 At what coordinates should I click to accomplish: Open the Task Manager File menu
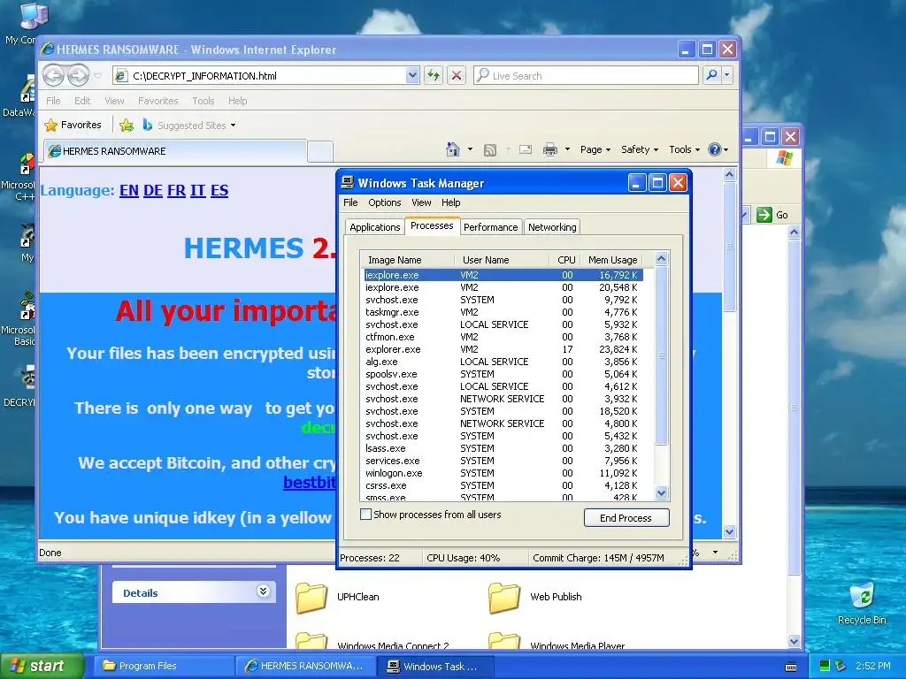pyautogui.click(x=350, y=202)
